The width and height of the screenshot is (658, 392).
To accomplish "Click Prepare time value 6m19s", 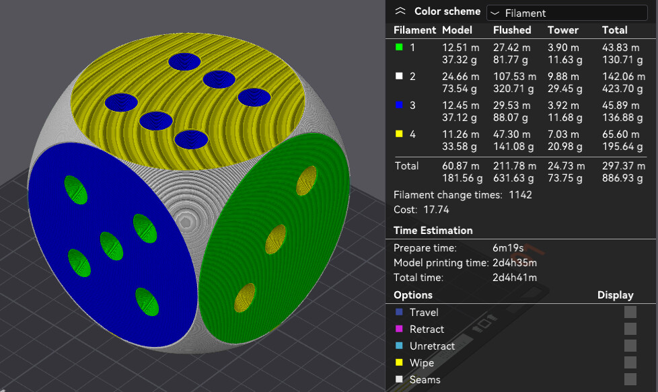I will click(508, 248).
